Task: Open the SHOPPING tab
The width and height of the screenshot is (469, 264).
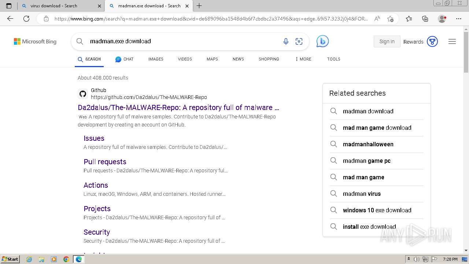Action: coord(269,59)
